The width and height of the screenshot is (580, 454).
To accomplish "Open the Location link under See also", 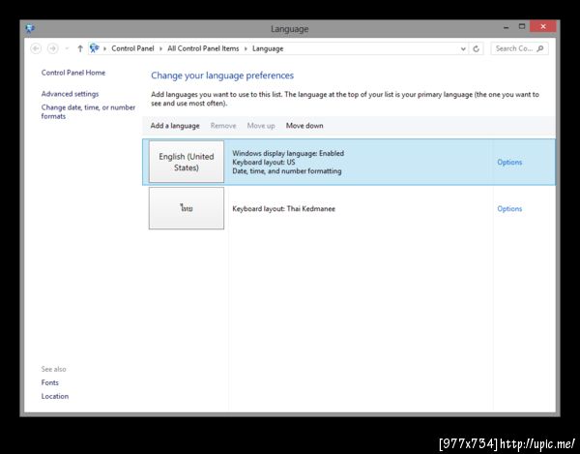I will coord(55,396).
